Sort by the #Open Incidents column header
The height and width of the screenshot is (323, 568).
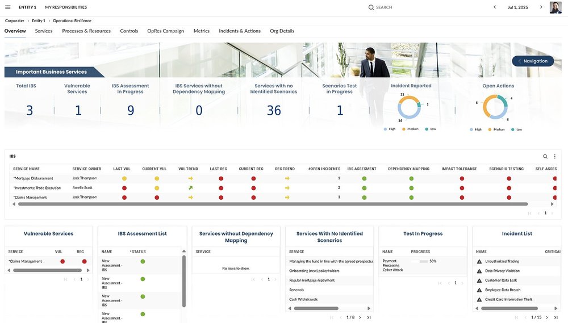[x=324, y=169]
